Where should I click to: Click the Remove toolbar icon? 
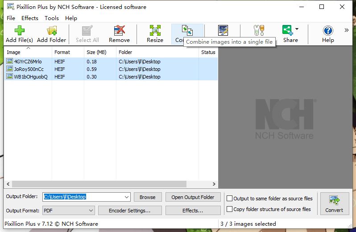120,30
